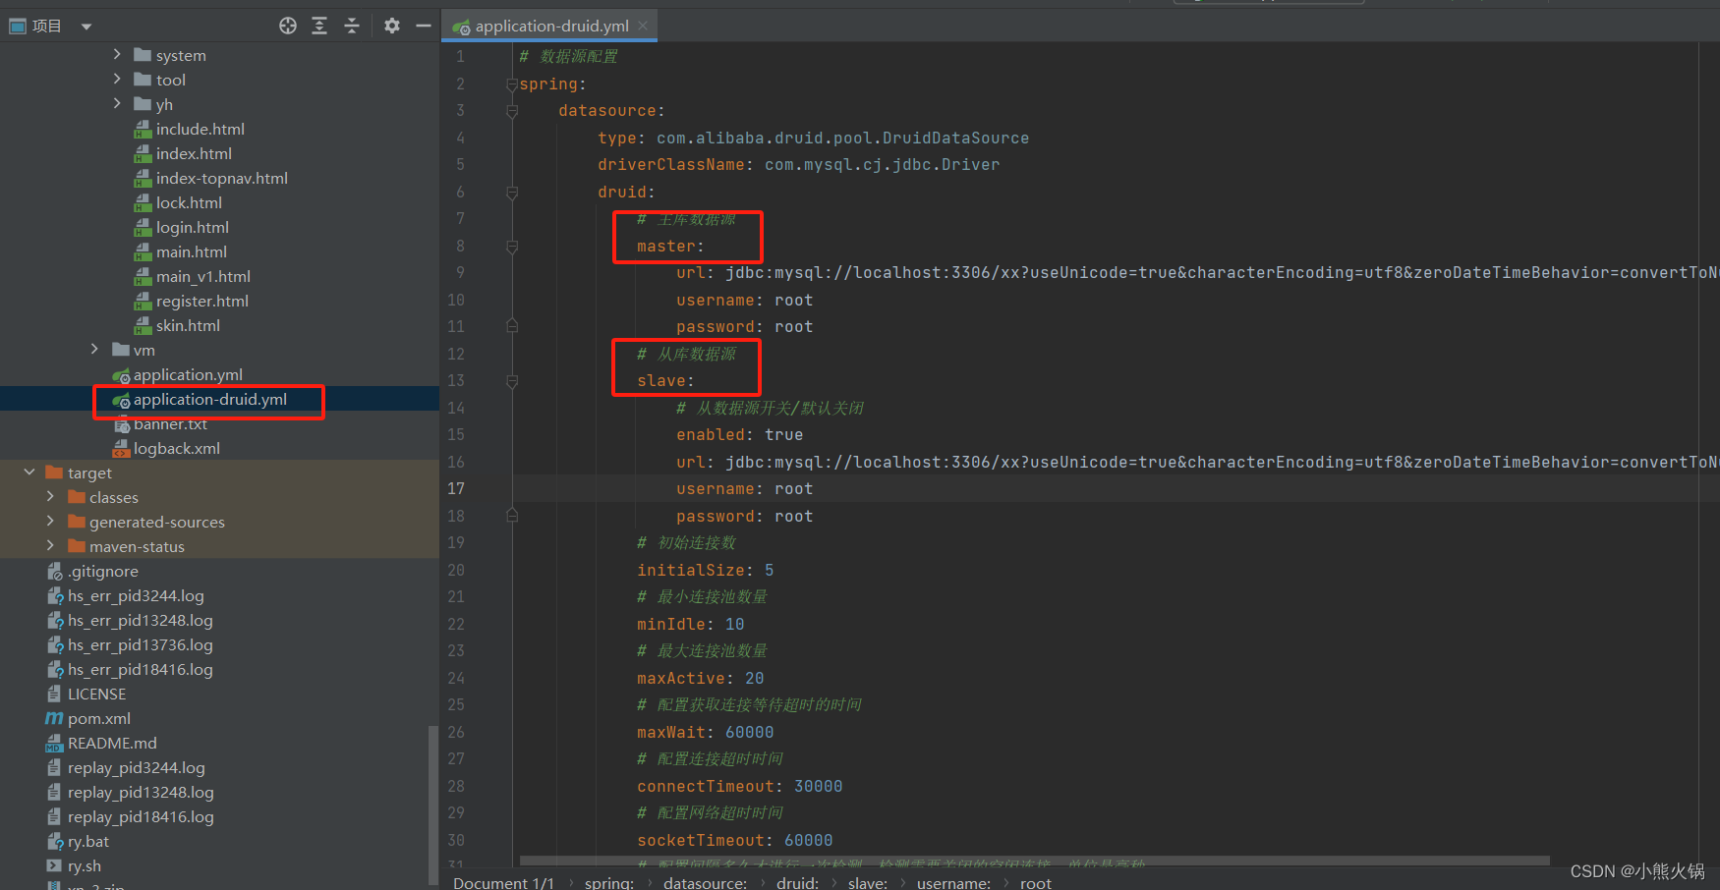Click the editor horizontal scrollbar
This screenshot has width=1720, height=890.
tap(1034, 861)
